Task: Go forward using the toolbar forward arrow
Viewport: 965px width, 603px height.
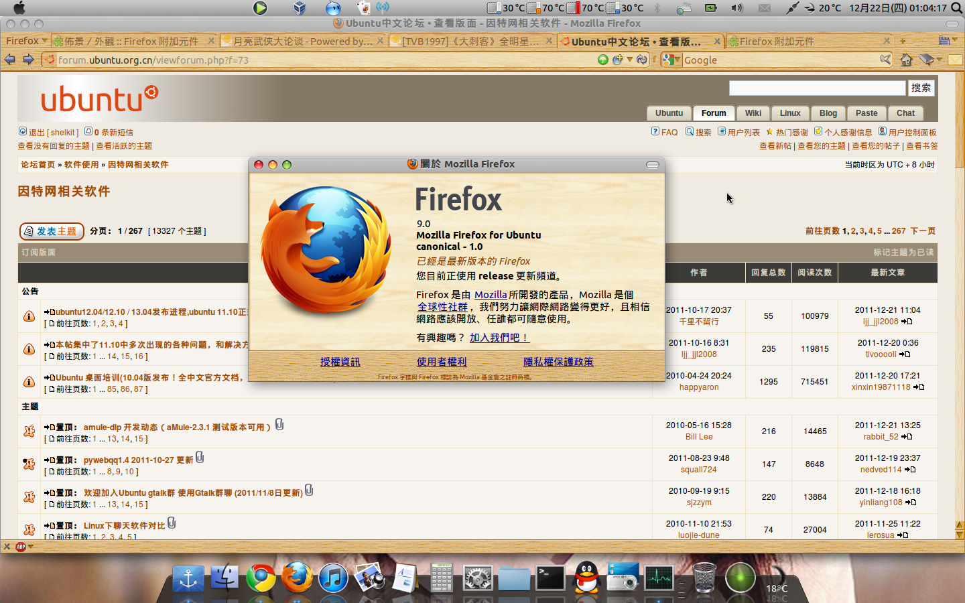Action: (x=28, y=60)
